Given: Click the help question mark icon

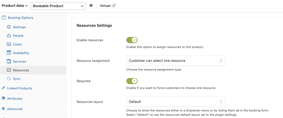Looking at the screenshot, I should pyautogui.click(x=91, y=6).
